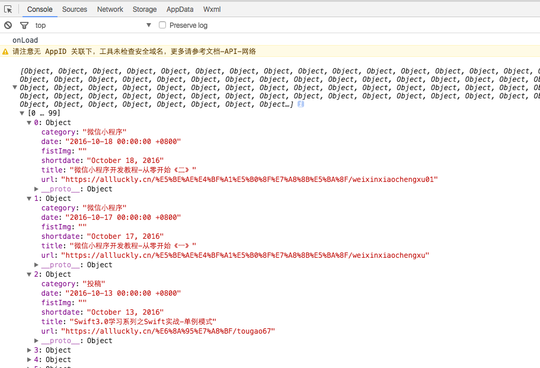Screen dimensions: 540x368
Task: Collapse the top-level Object array output
Action: [15, 88]
